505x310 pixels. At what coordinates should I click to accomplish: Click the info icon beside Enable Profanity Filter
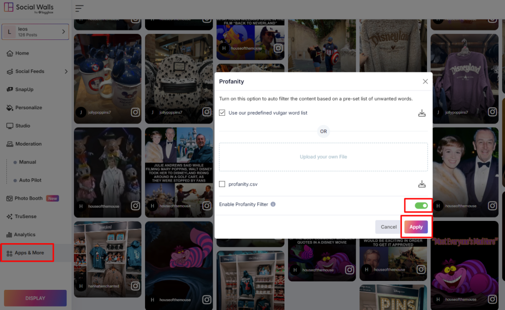[x=273, y=204]
